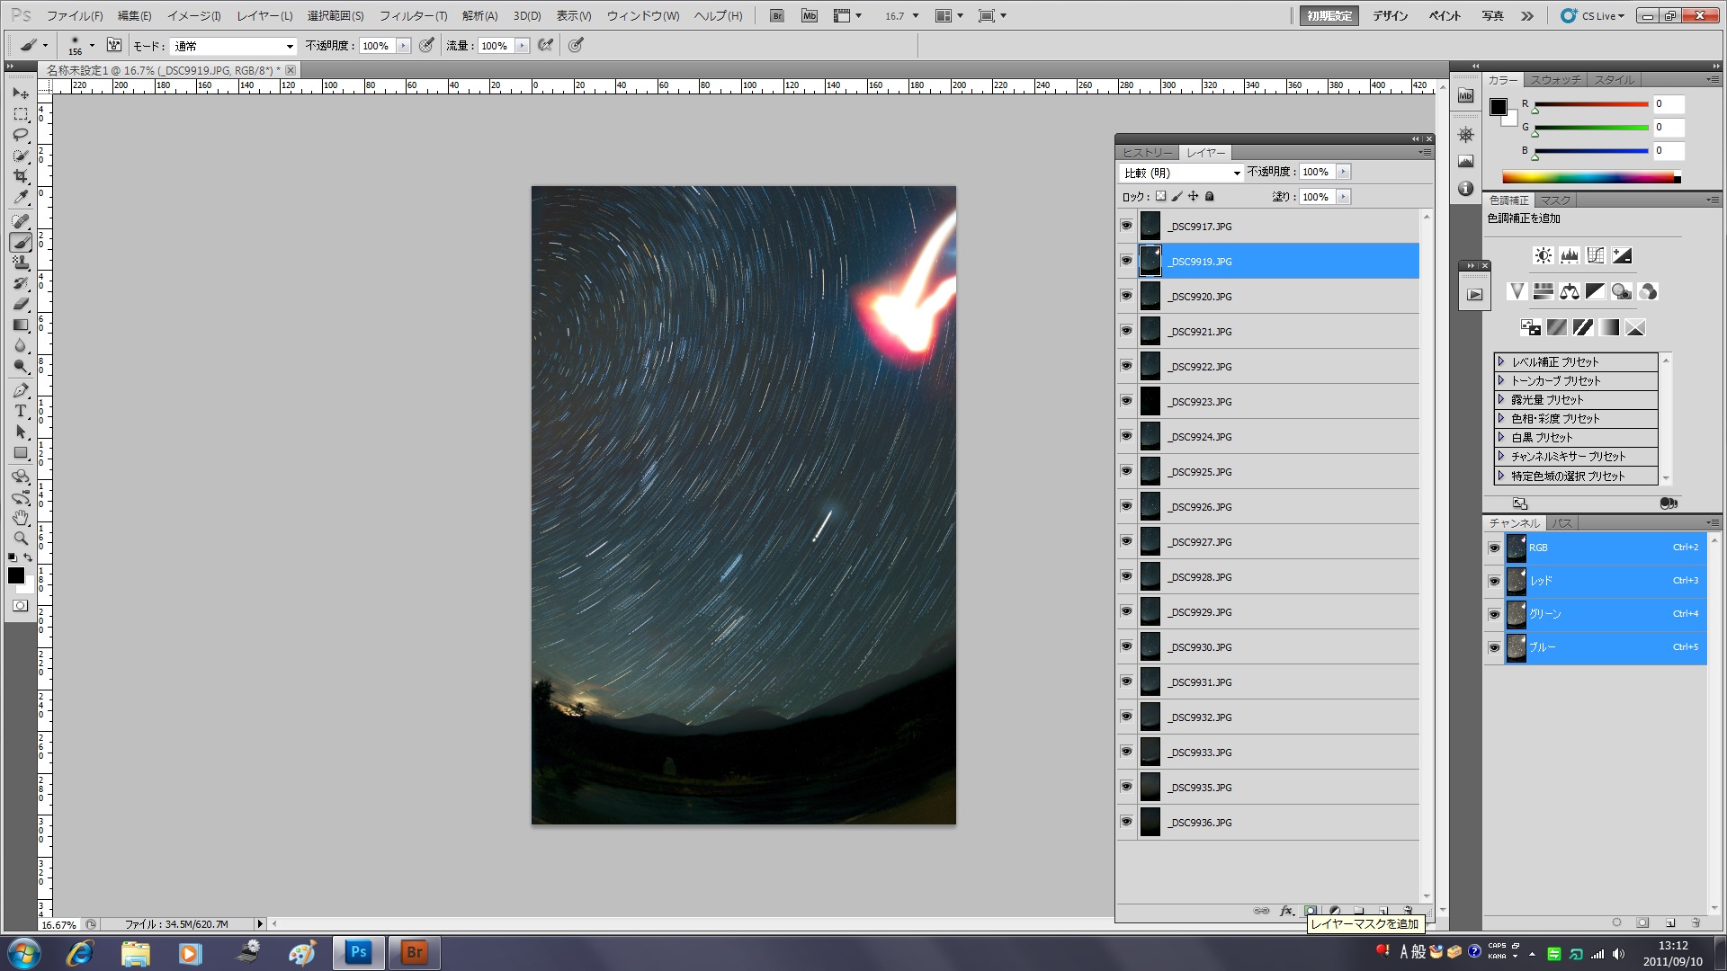Hide the _DSC9917.JPG layer
The width and height of the screenshot is (1727, 971).
1126,226
